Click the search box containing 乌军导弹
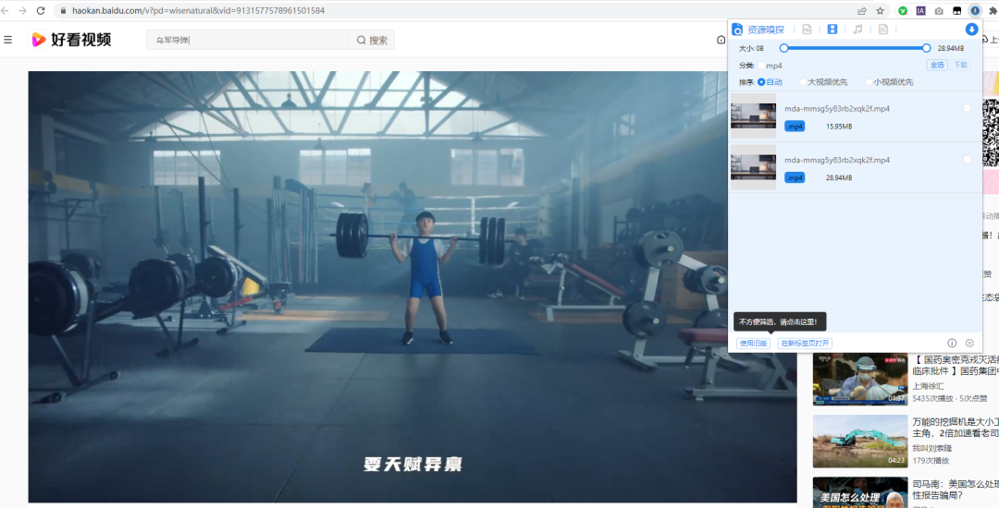This screenshot has height=508, width=999. point(250,40)
